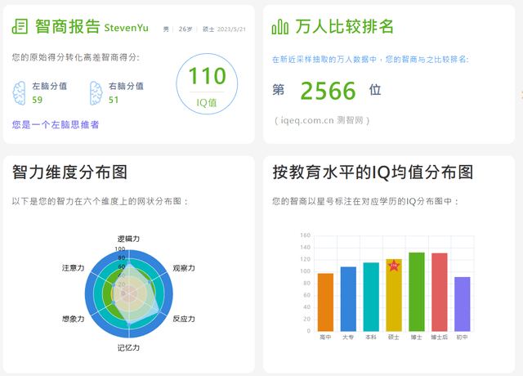Click the 反应力 radar axis label

[184, 319]
